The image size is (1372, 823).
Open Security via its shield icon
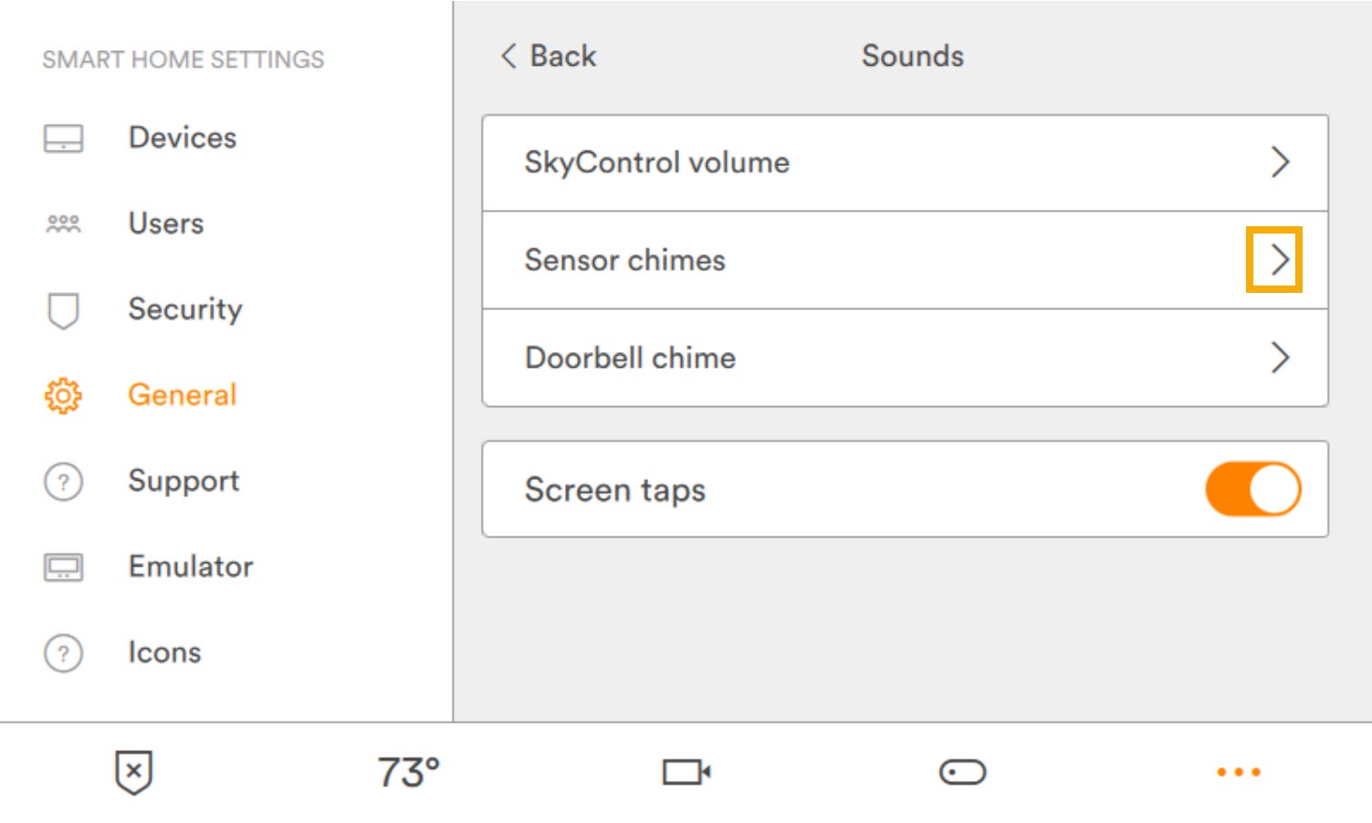62,311
